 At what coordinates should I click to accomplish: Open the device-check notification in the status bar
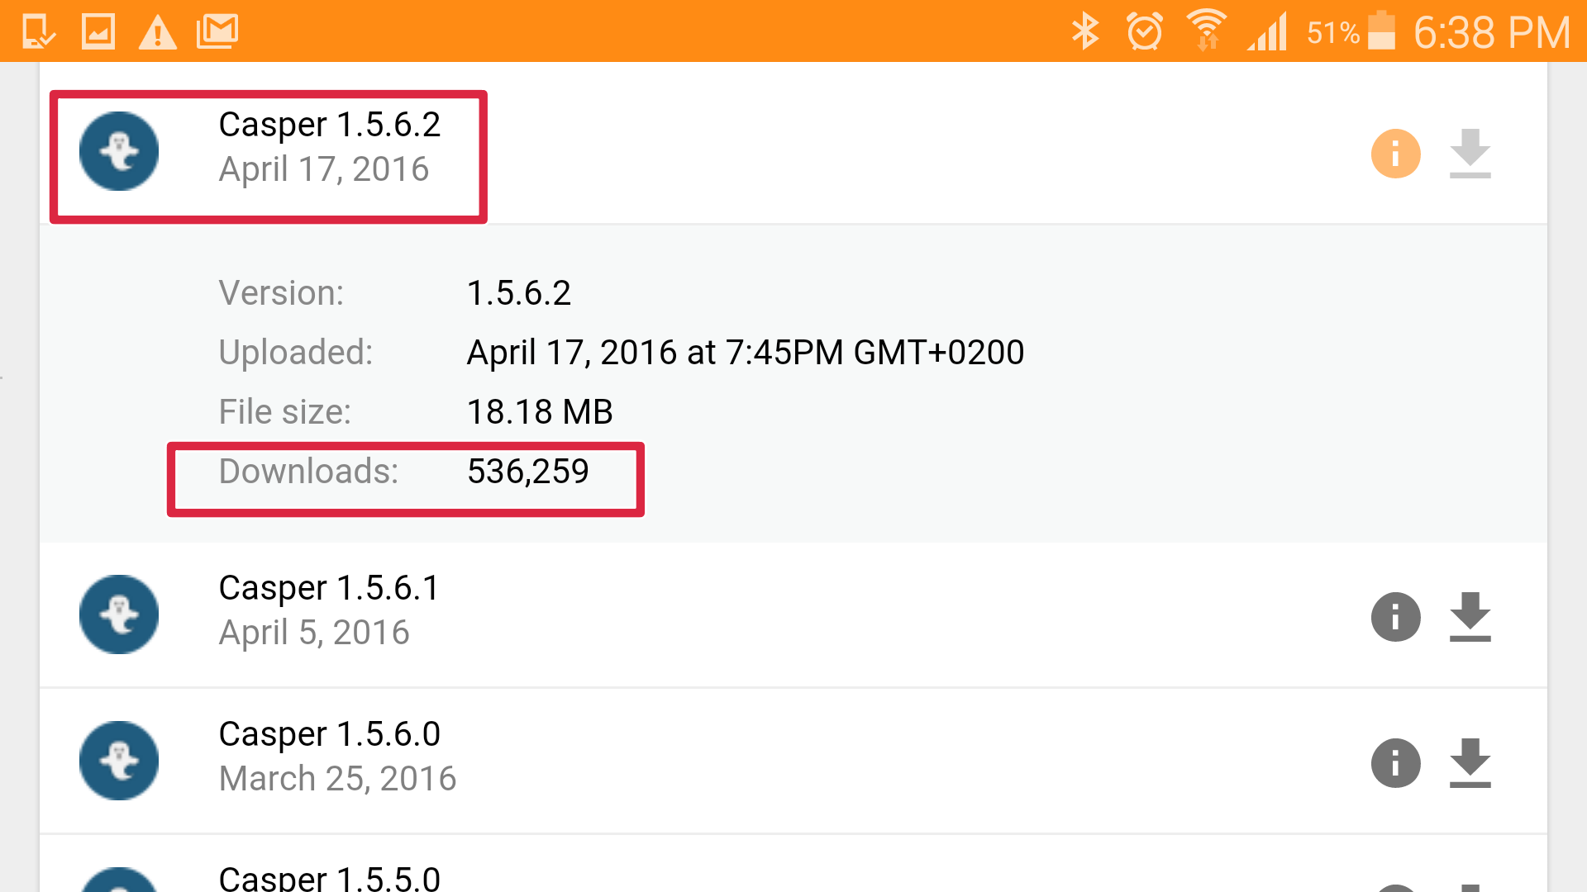click(x=38, y=32)
